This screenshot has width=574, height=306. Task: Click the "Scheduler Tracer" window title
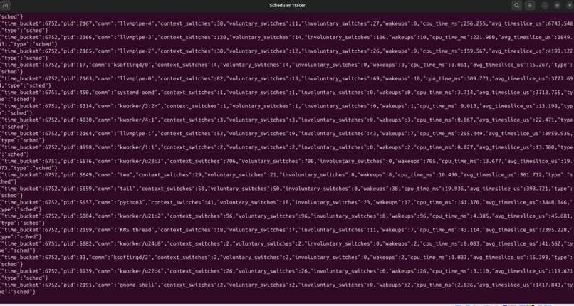(288, 6)
